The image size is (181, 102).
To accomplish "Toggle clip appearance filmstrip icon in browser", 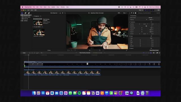I will 63,13.
